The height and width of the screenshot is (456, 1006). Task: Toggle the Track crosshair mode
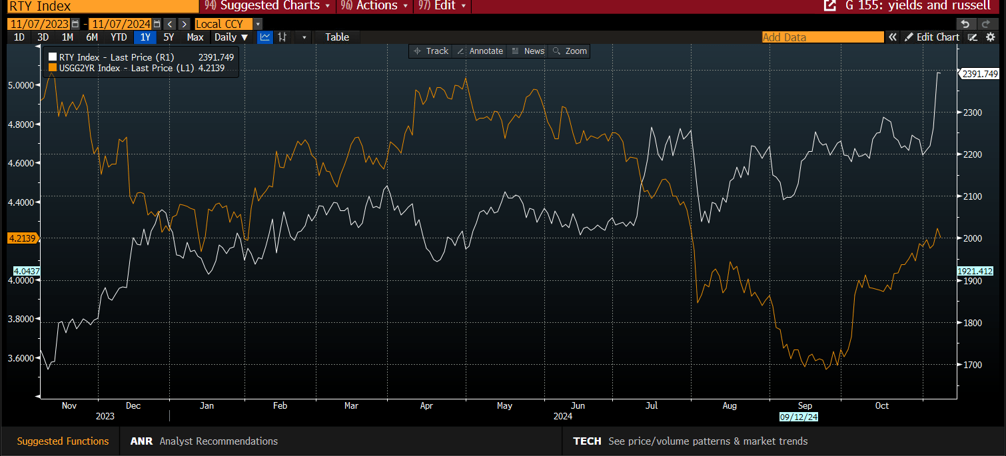pyautogui.click(x=430, y=51)
